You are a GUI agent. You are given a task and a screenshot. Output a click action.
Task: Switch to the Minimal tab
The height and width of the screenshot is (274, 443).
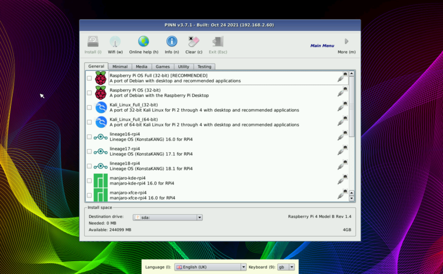(x=120, y=67)
